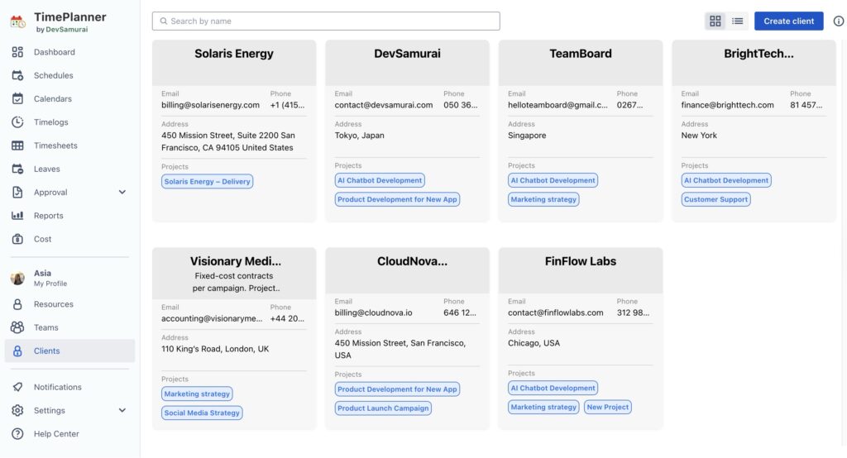Click the Teams group icon
This screenshot has width=847, height=458.
[17, 327]
